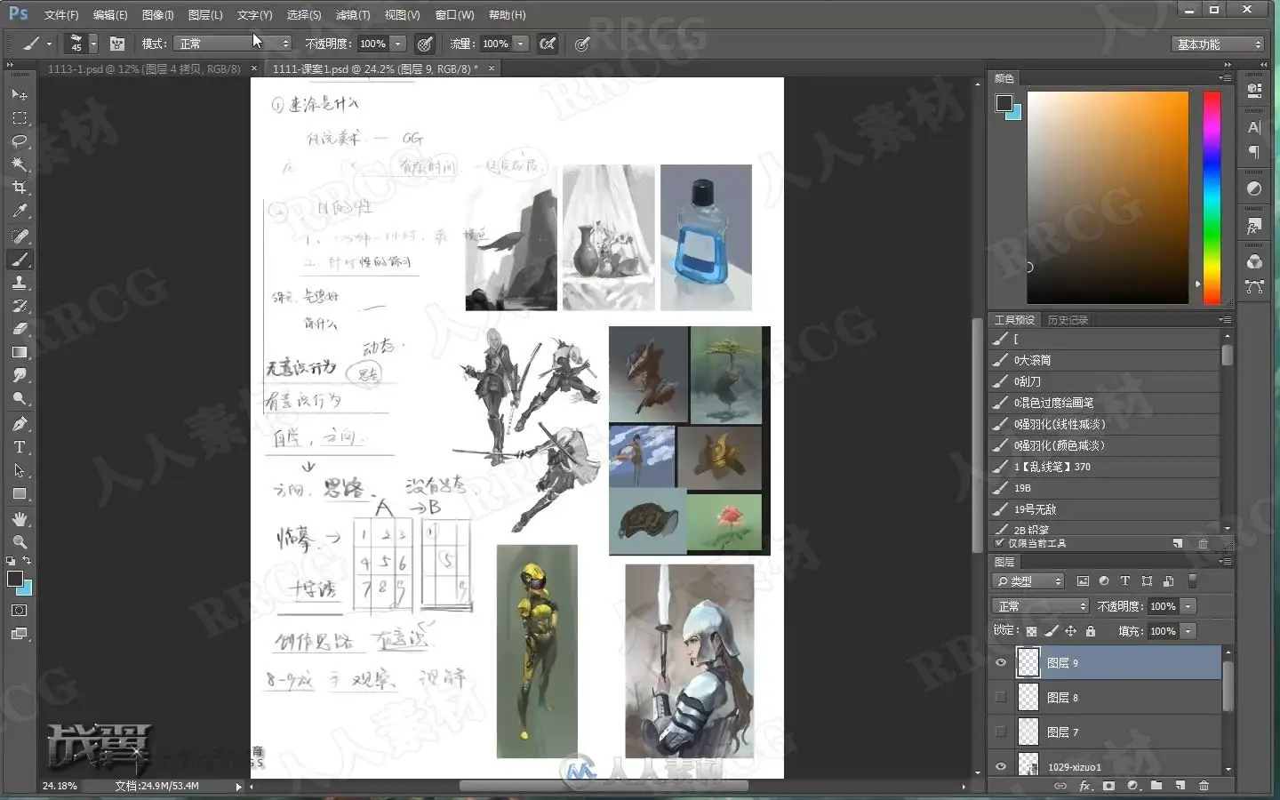Show layer 图层 7
The width and height of the screenshot is (1280, 800).
tap(1001, 732)
